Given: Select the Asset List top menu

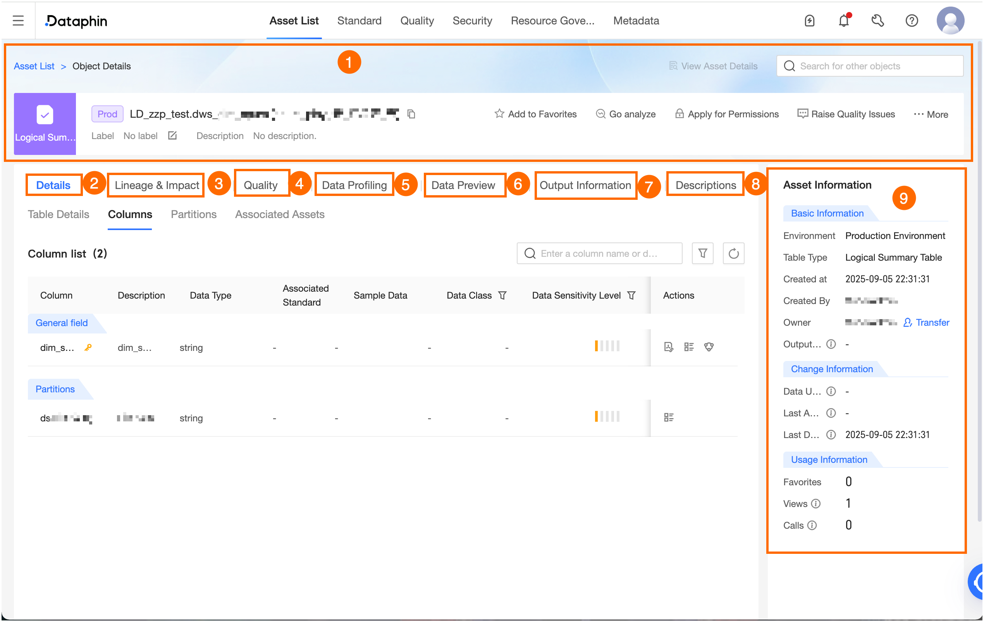Looking at the screenshot, I should point(294,21).
